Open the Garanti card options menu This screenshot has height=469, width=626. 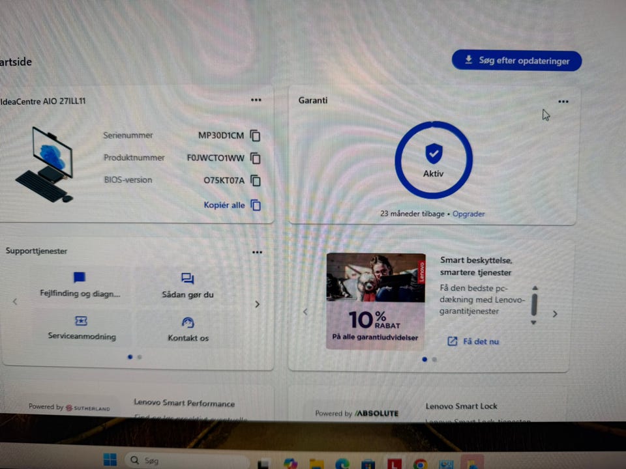tap(563, 102)
